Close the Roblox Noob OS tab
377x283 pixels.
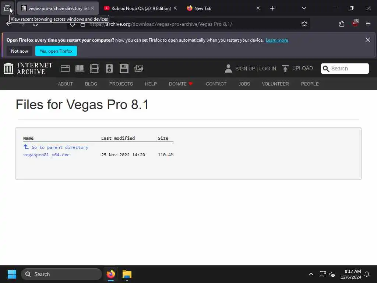(175, 8)
